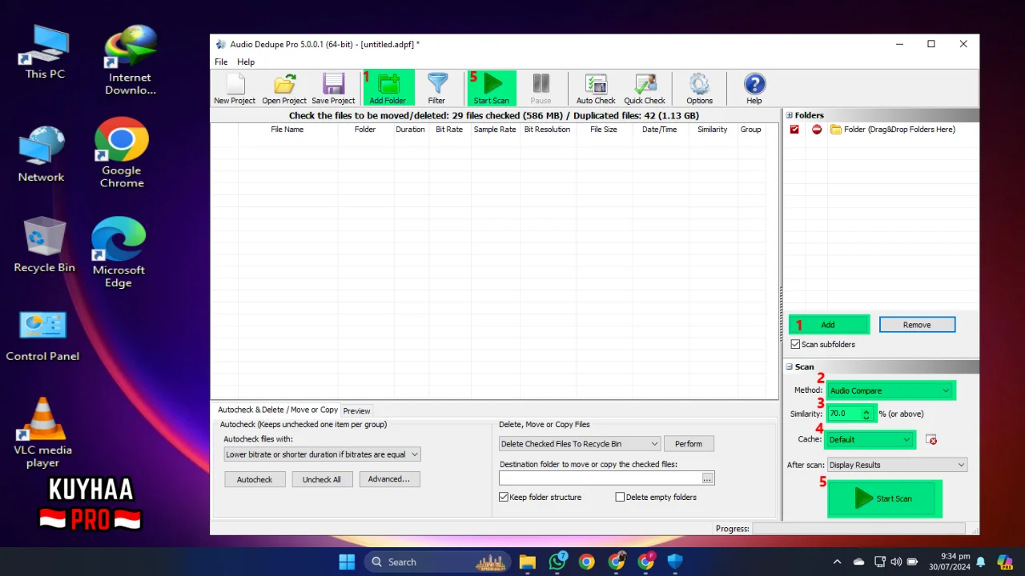
Task: Click the red exclude column icon in Folders
Action: click(817, 129)
